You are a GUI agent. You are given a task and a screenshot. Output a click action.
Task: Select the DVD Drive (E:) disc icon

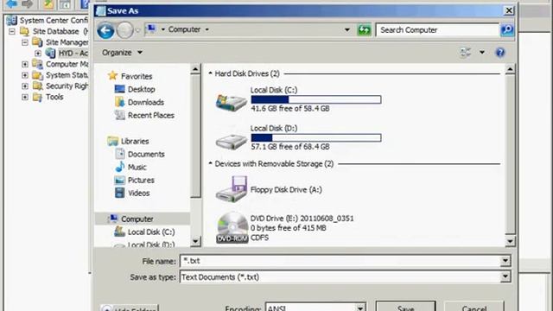tap(232, 227)
